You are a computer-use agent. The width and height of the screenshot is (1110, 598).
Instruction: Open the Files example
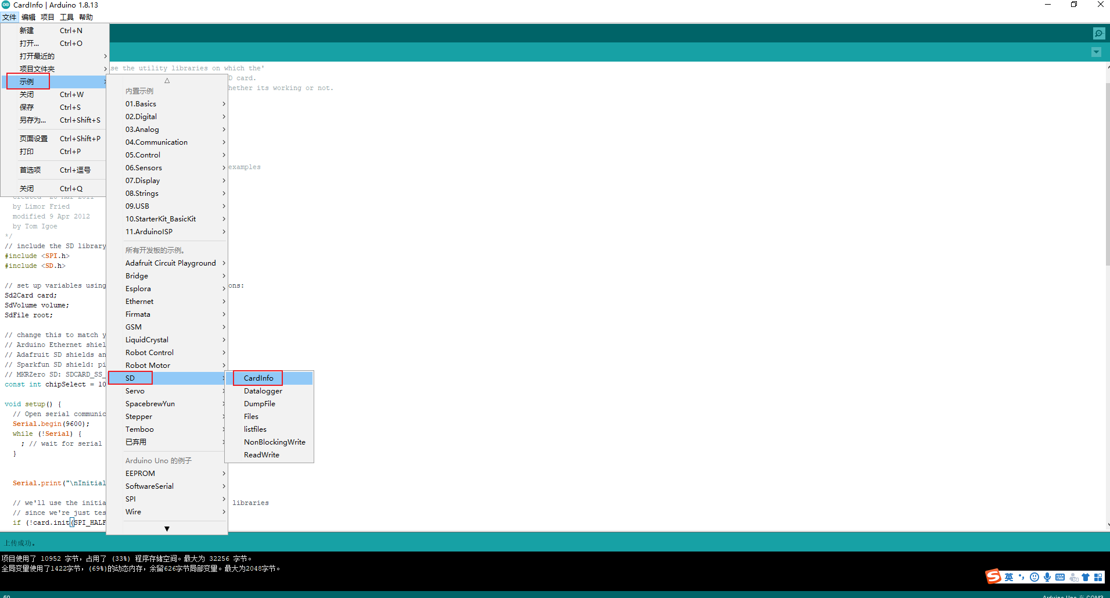coord(270,416)
